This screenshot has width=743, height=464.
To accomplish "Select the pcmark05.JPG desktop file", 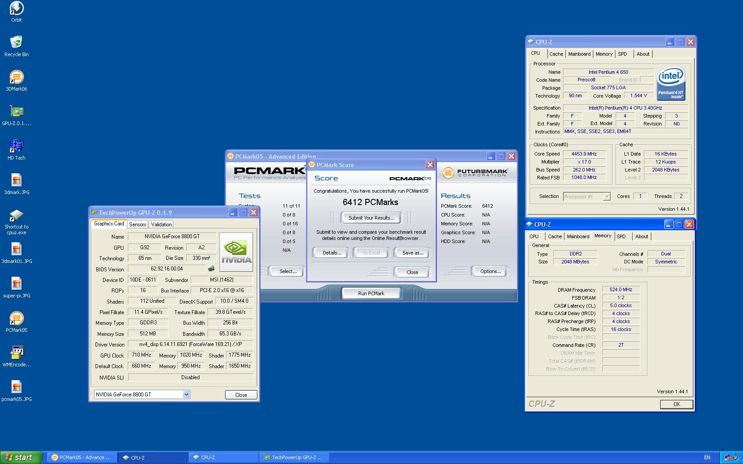I will pos(16,391).
